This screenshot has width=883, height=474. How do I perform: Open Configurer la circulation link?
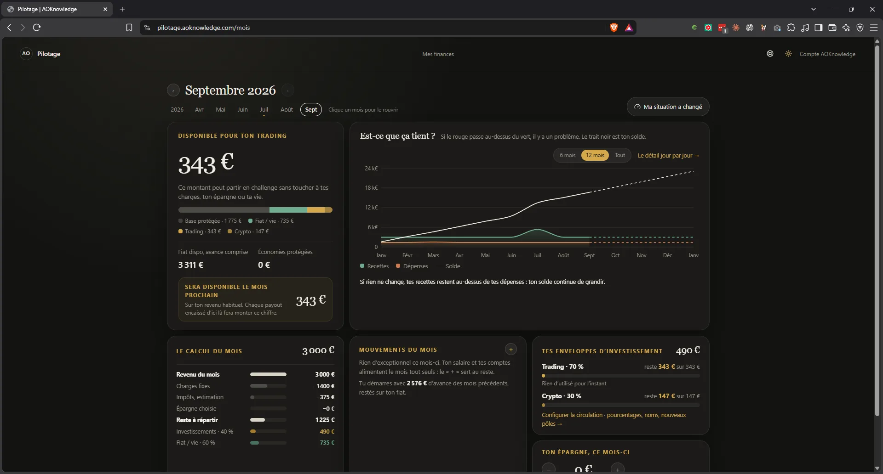[x=614, y=419]
